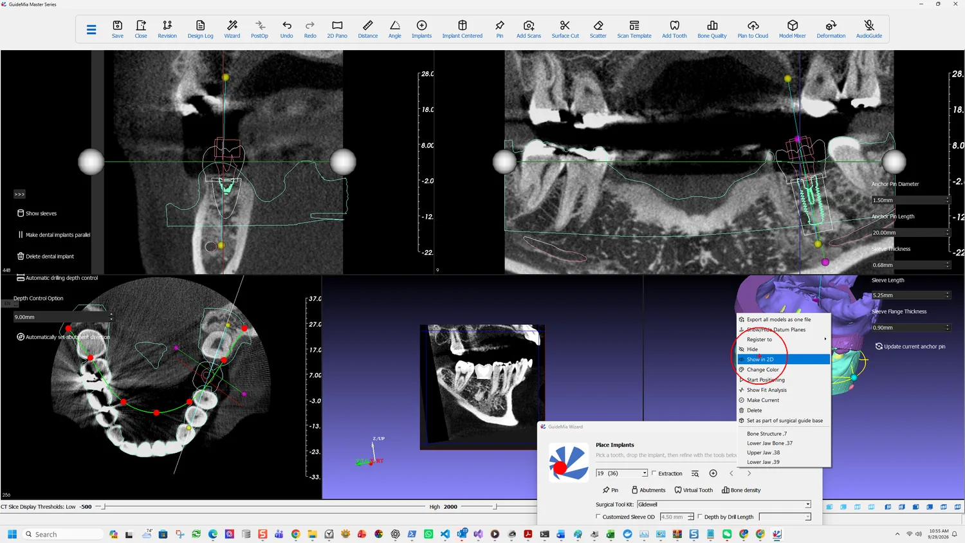Expand the side panel with >>> button
Image resolution: width=965 pixels, height=543 pixels.
click(x=19, y=194)
